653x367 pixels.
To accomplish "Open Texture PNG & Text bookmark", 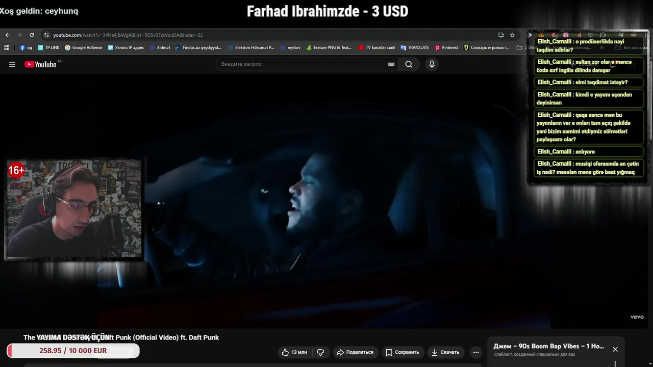I will (x=329, y=47).
